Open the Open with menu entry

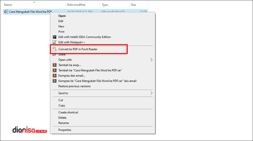tap(65, 60)
